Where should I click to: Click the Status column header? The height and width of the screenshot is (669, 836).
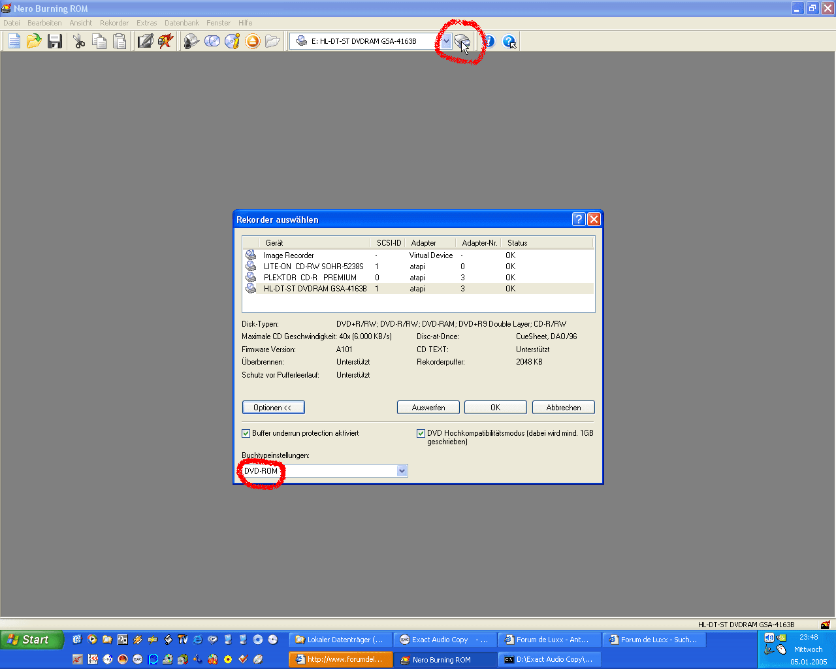coord(547,242)
